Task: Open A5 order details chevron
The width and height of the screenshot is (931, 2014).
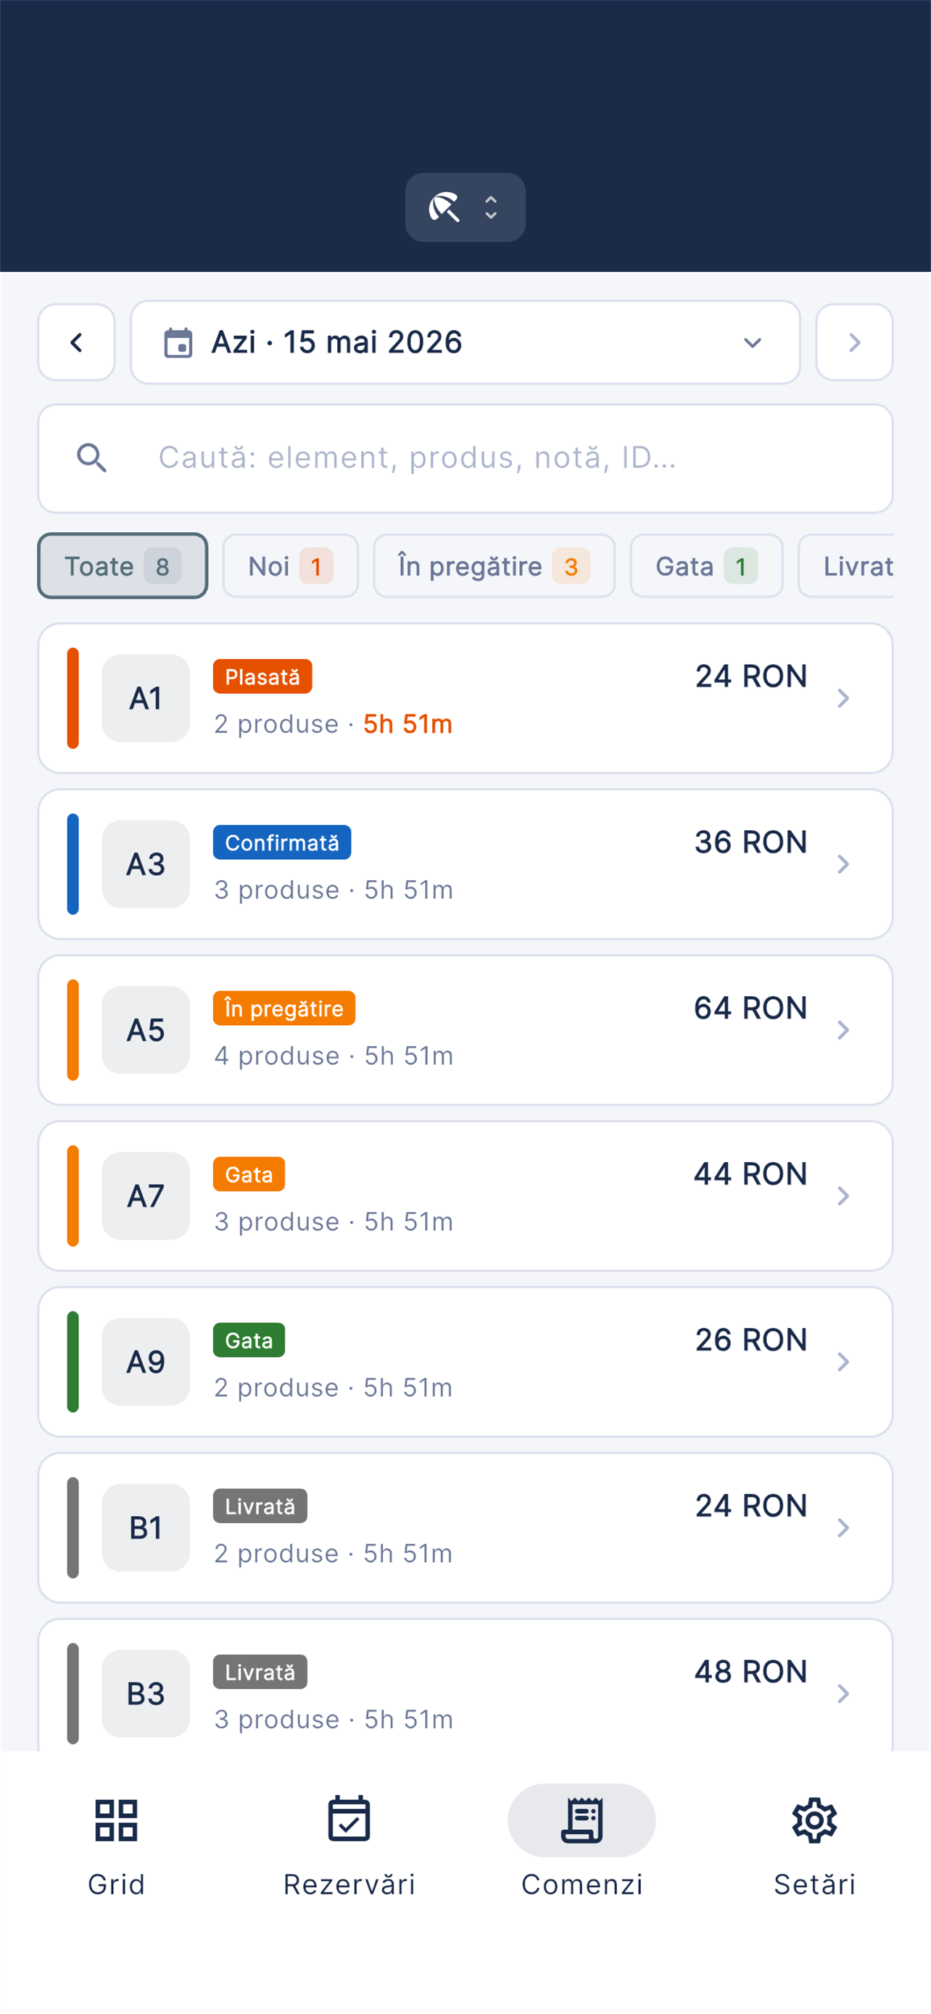Action: pyautogui.click(x=843, y=1029)
